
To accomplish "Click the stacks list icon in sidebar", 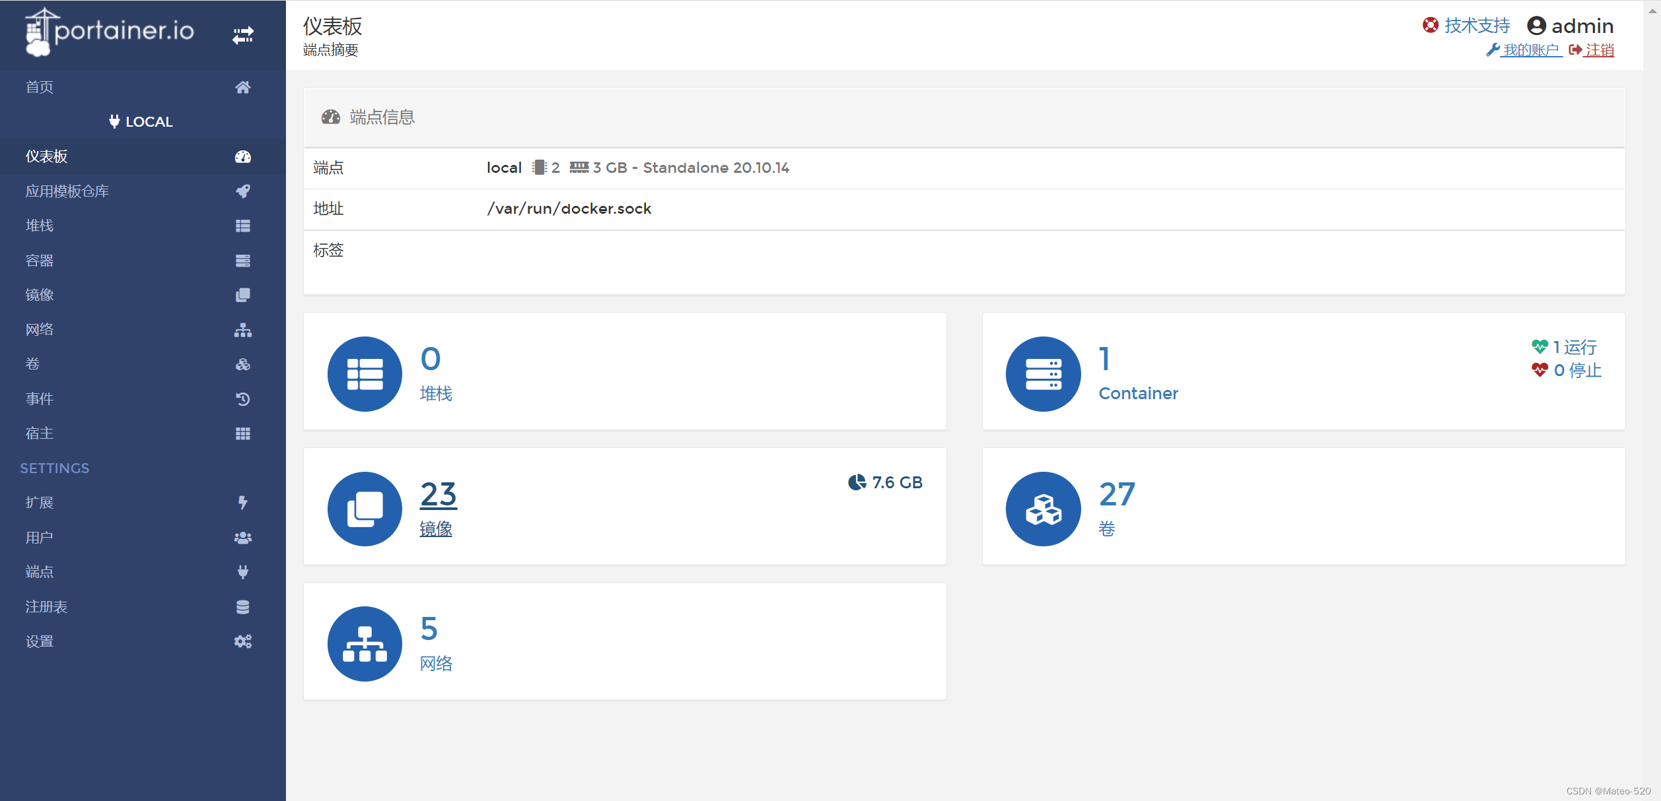I will pos(243,226).
